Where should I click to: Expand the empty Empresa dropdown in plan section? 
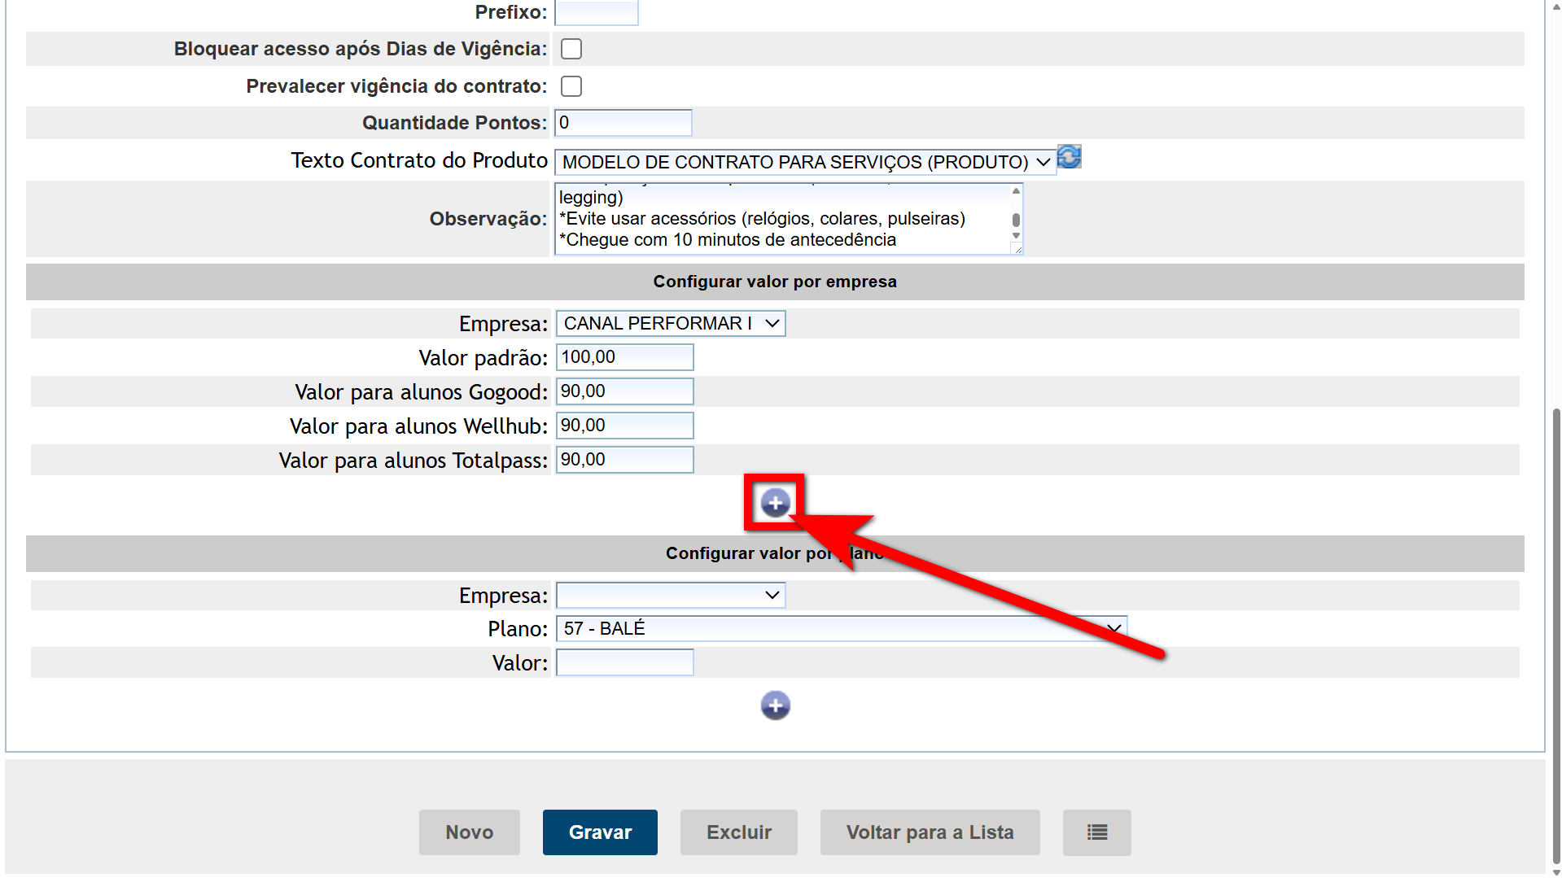coord(670,596)
